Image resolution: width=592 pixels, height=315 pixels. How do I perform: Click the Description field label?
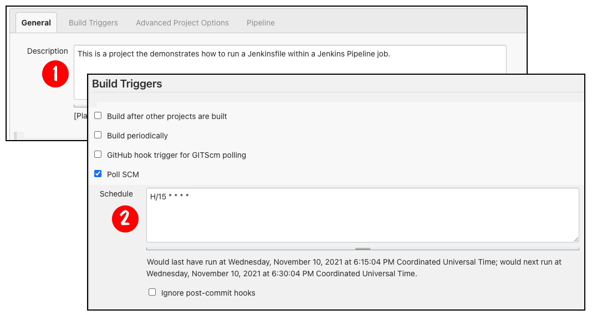[48, 51]
